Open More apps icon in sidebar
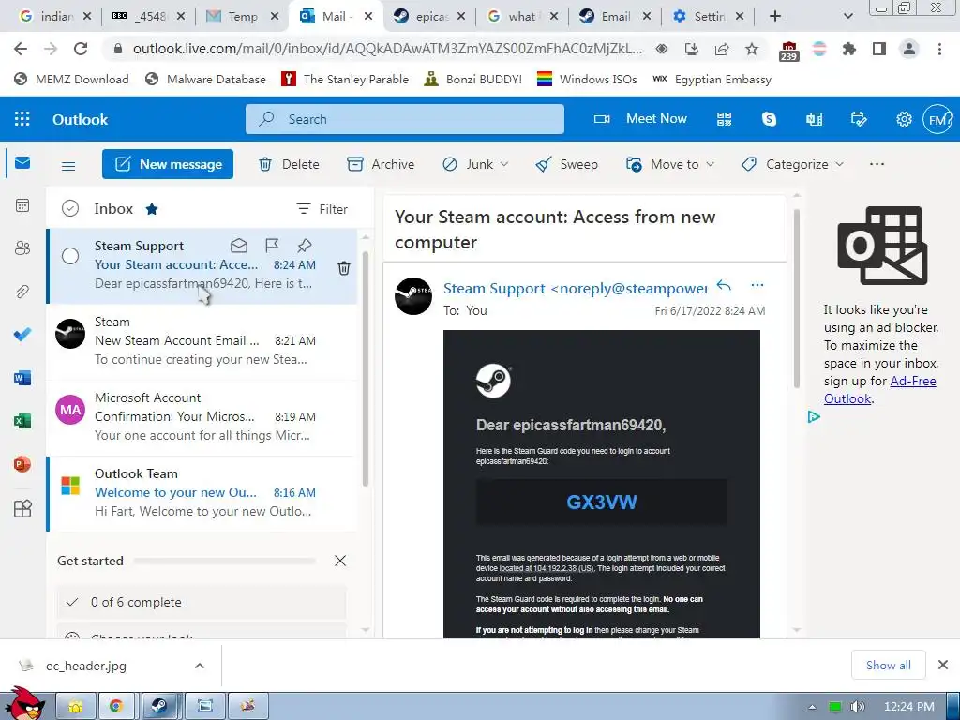 [22, 509]
